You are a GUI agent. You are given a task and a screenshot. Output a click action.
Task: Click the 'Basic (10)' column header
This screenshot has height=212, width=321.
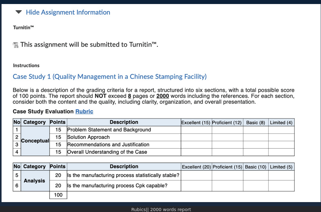256,167
